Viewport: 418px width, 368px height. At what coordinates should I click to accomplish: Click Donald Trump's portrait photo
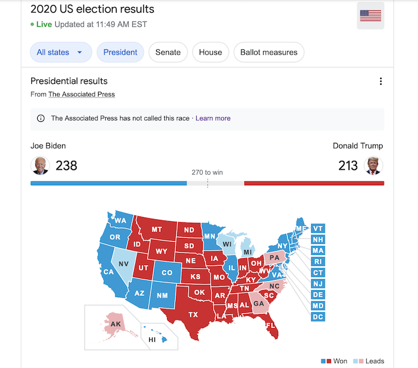coord(374,166)
